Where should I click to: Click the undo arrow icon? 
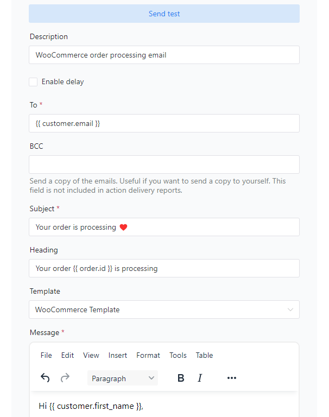click(45, 378)
